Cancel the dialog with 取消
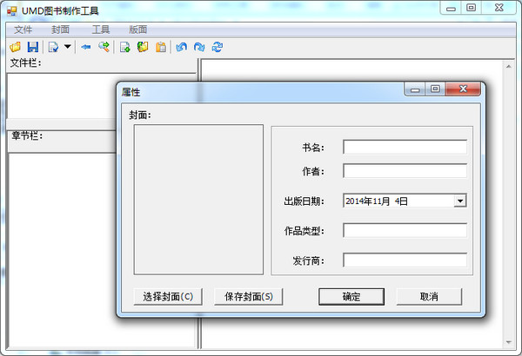Viewport: 522px width, 356px height. tap(429, 296)
